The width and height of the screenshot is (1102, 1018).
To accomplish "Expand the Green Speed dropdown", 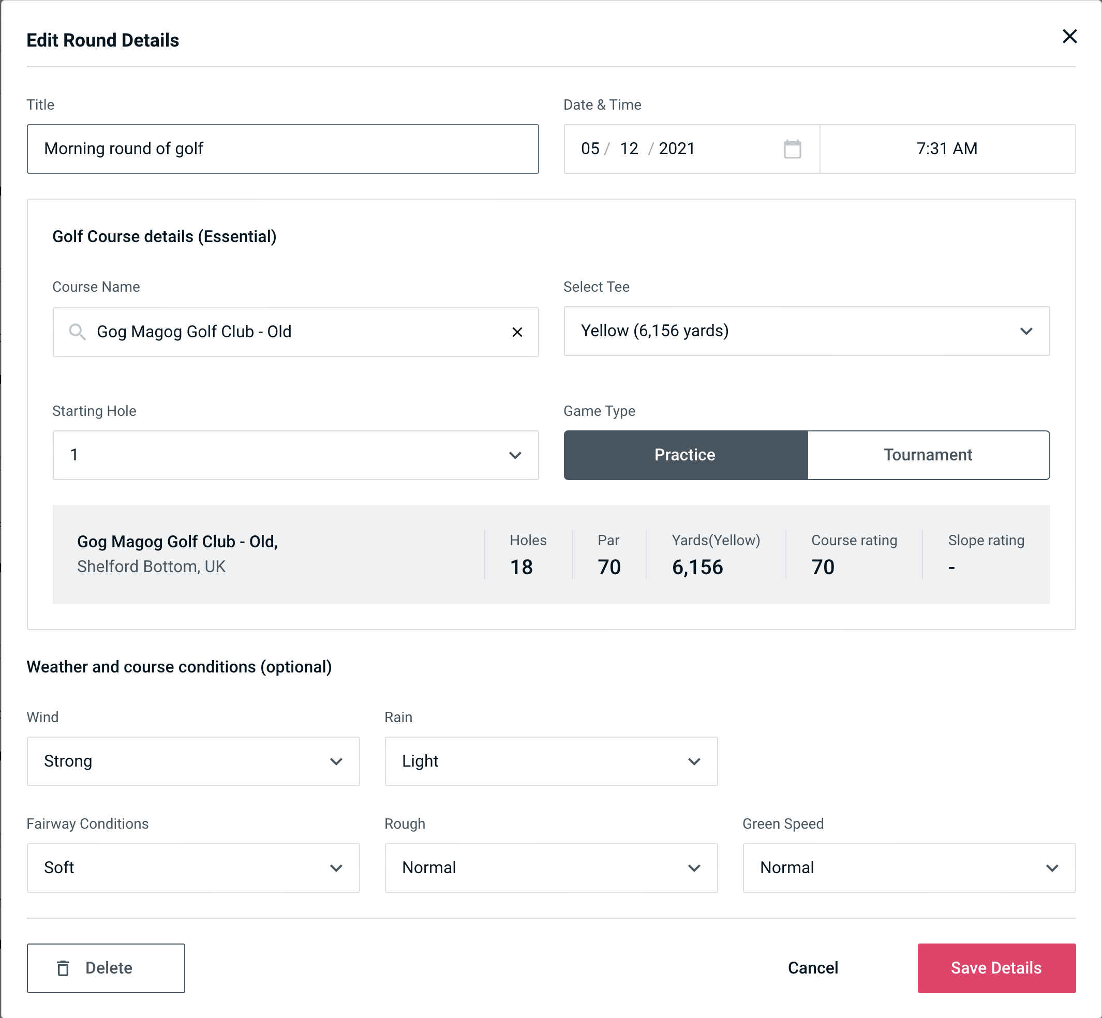I will (909, 867).
